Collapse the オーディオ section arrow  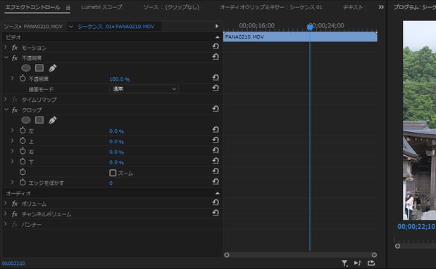217,193
